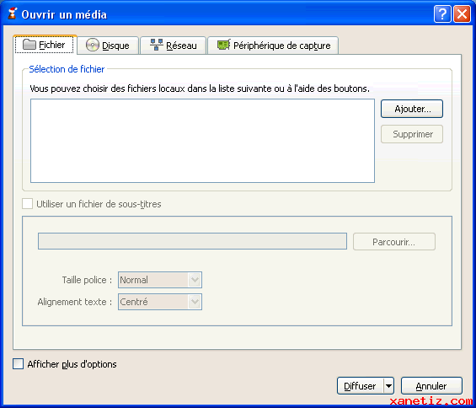Viewport: 476px width, 408px height.
Task: Open the Alignement texte dropdown
Action: tap(160, 302)
